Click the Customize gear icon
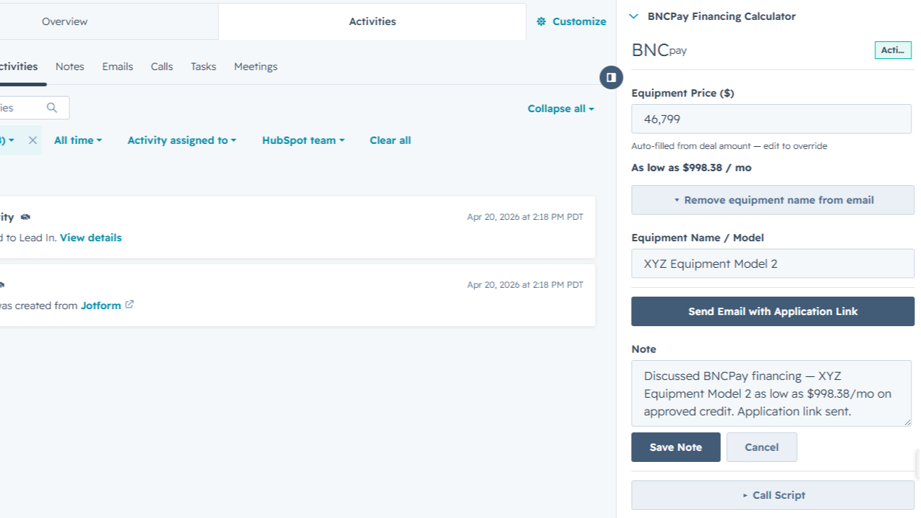Image resolution: width=921 pixels, height=518 pixels. pyautogui.click(x=542, y=21)
